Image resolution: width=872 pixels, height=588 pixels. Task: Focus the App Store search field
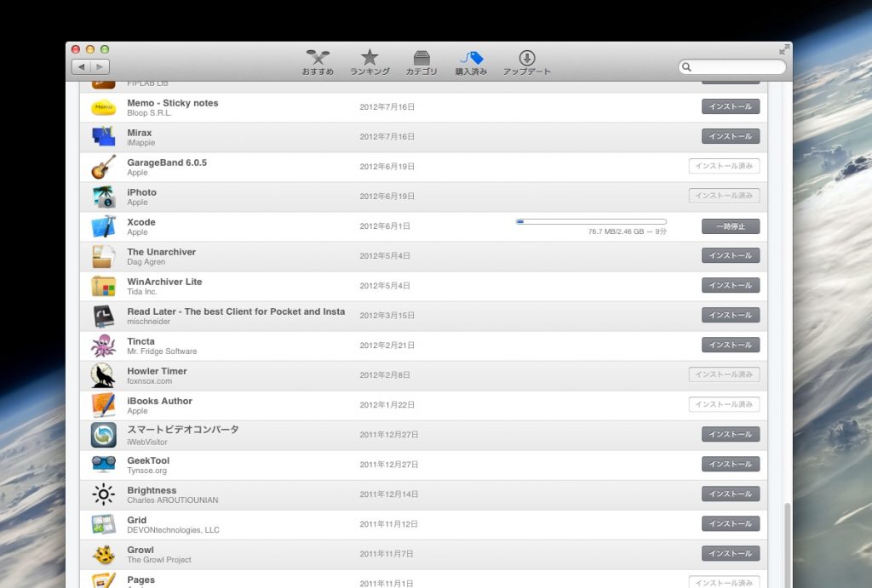[731, 66]
